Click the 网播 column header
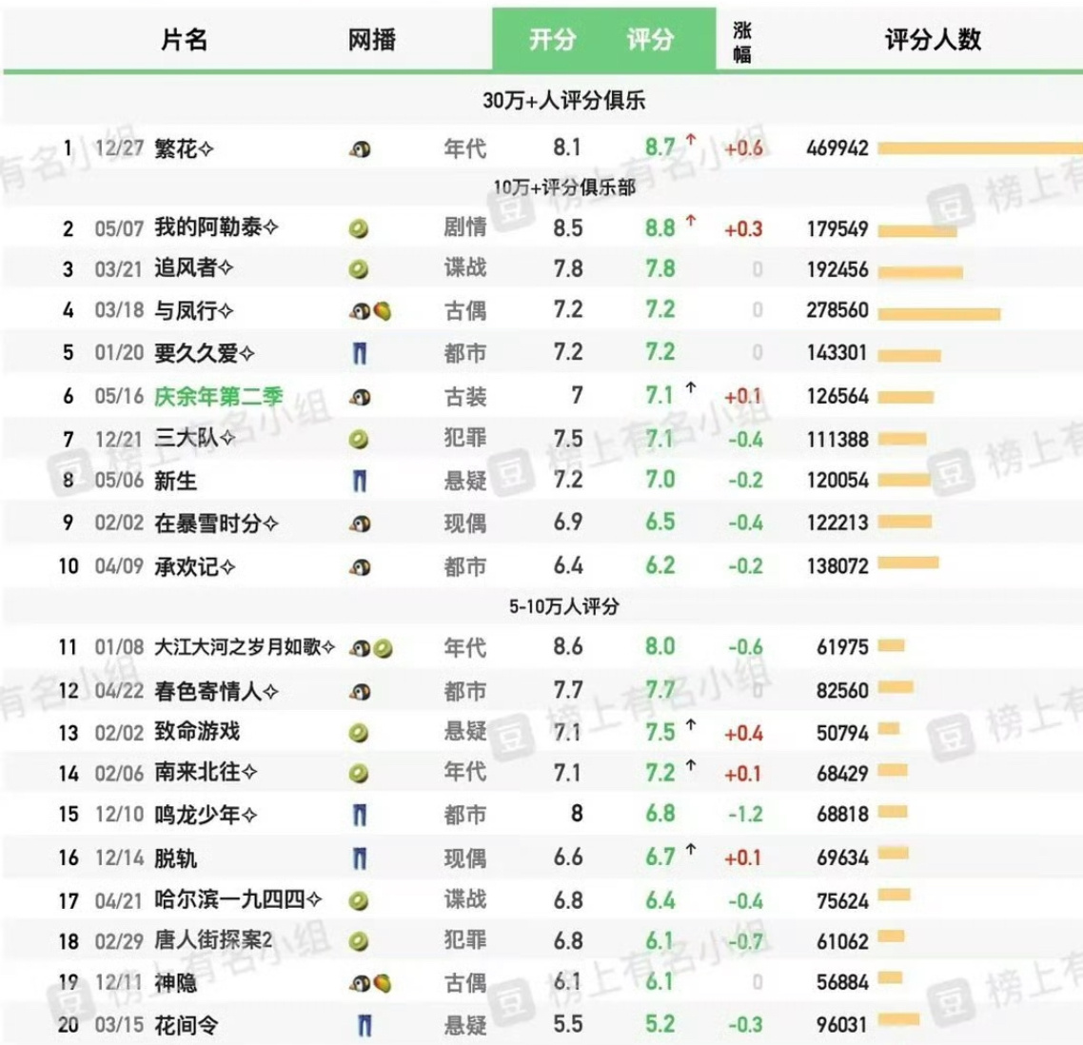 371,39
